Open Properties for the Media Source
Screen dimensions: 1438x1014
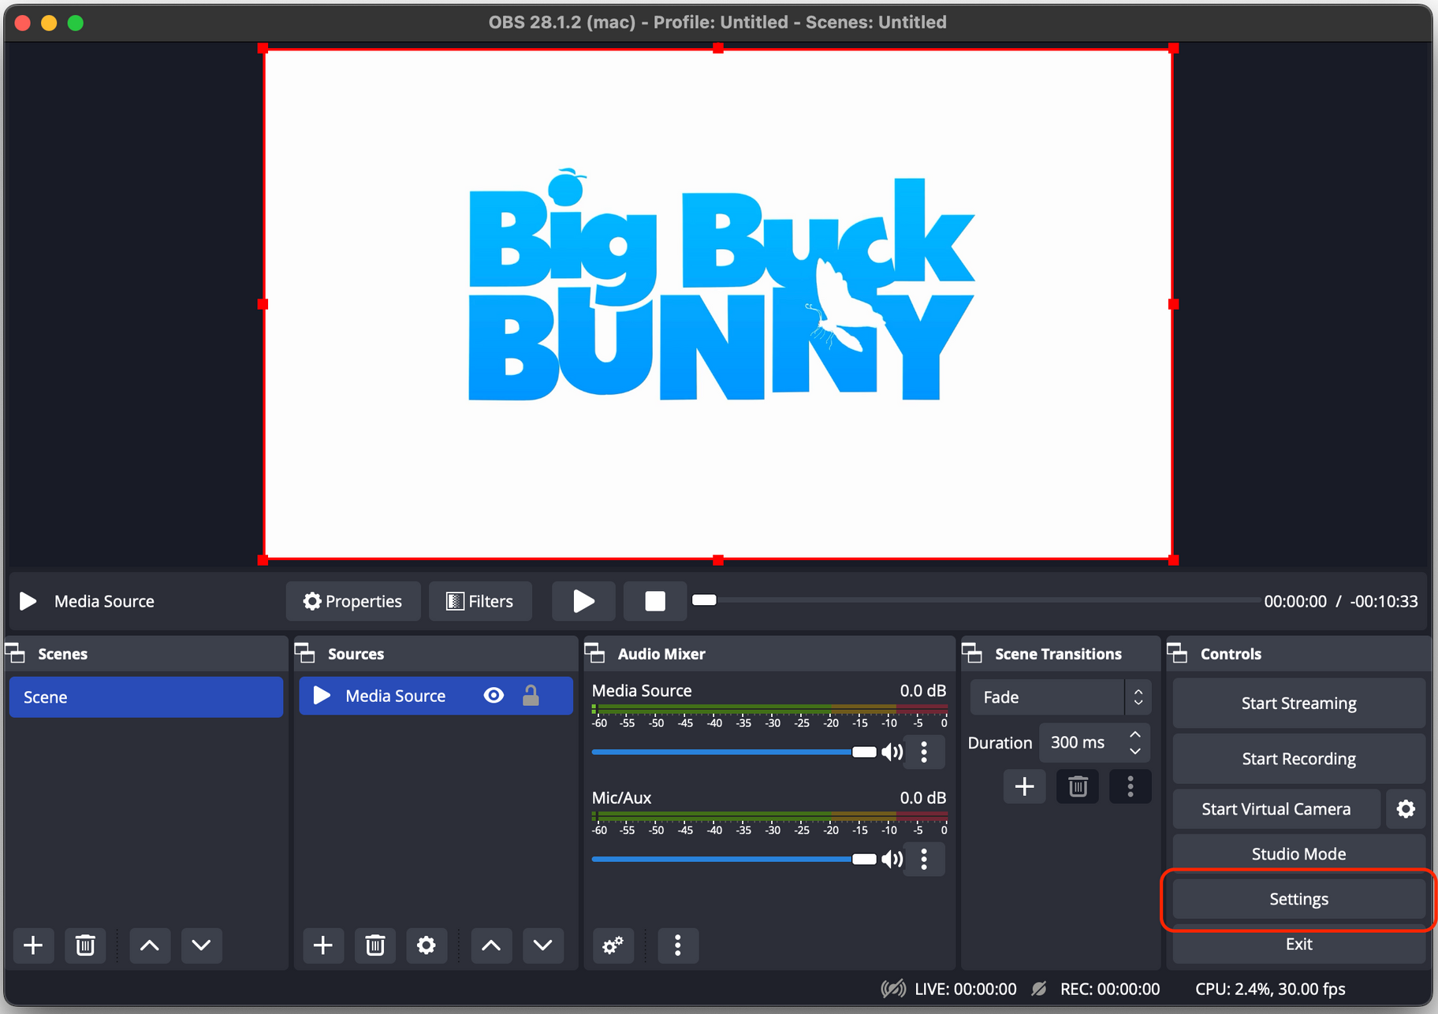pyautogui.click(x=352, y=601)
